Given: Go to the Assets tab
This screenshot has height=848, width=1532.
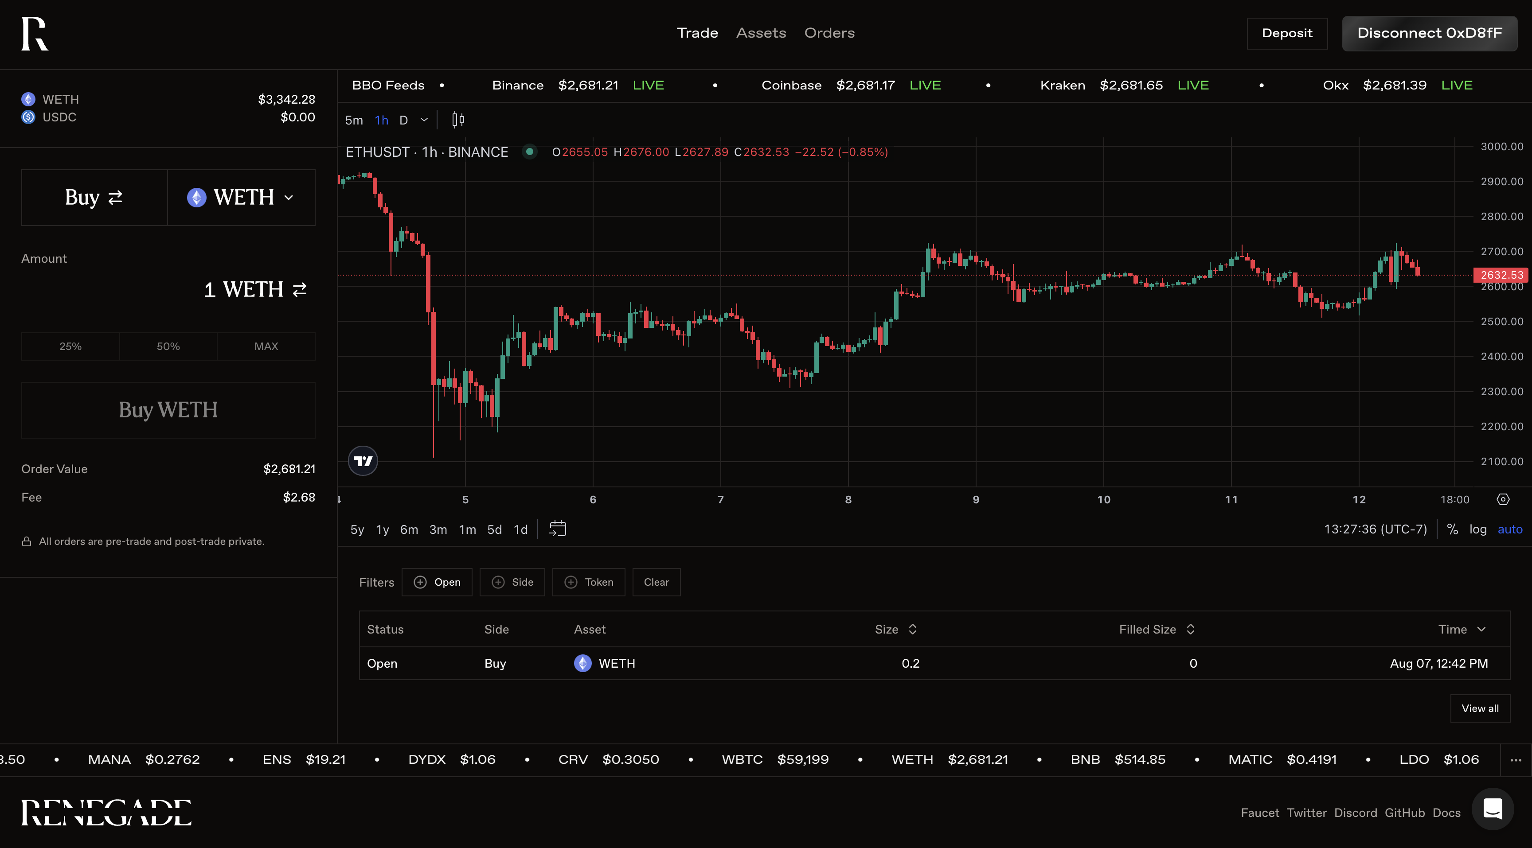Looking at the screenshot, I should coord(761,33).
